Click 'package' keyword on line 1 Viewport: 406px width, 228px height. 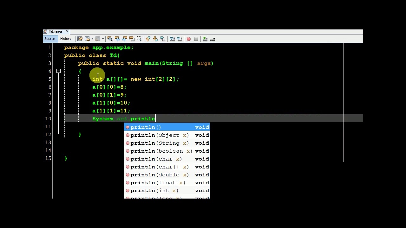coord(76,47)
